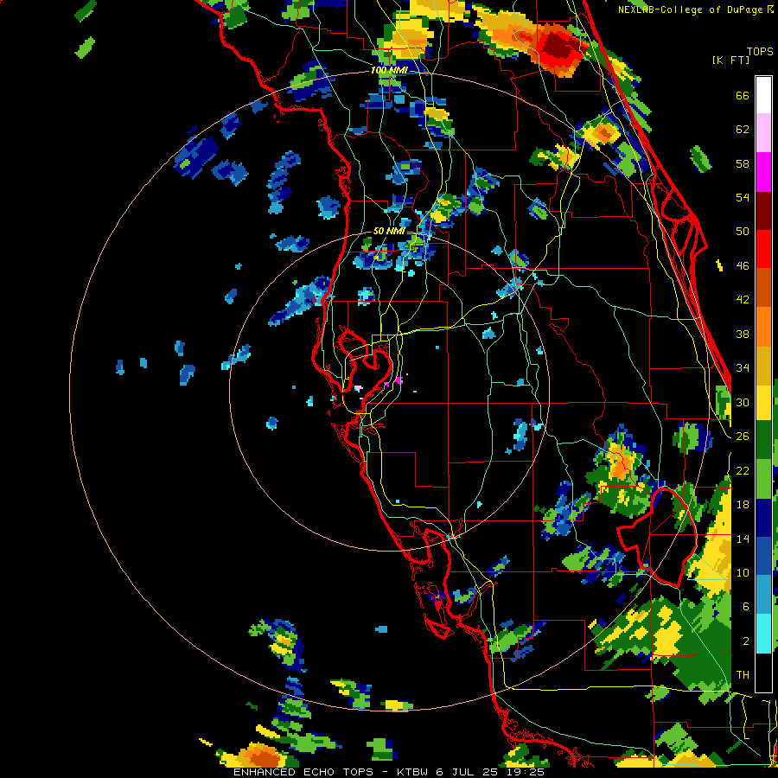Click legend value 34
Screen dimensions: 778x778
click(x=743, y=367)
